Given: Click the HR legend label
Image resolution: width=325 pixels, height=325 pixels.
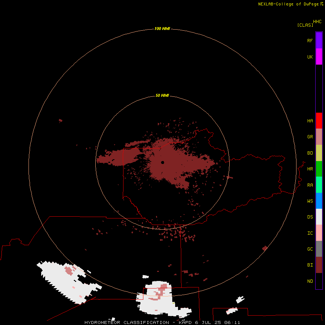Looking at the screenshot, I should (310, 169).
